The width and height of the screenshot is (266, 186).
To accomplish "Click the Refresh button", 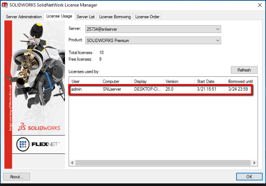I will (244, 70).
